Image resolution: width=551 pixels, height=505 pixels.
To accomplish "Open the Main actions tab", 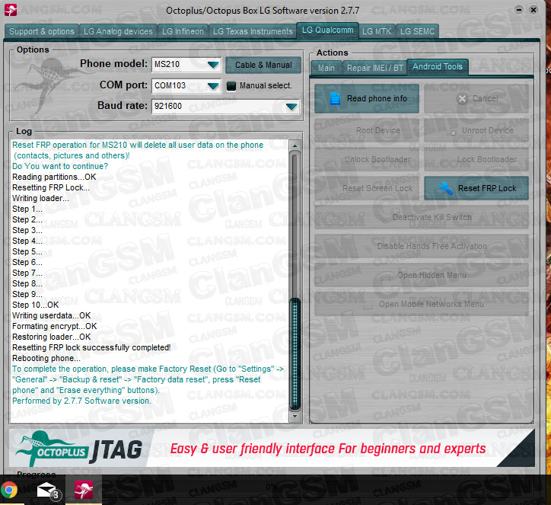I will coord(326,68).
